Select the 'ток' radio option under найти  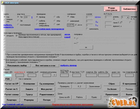click(x=5, y=17)
